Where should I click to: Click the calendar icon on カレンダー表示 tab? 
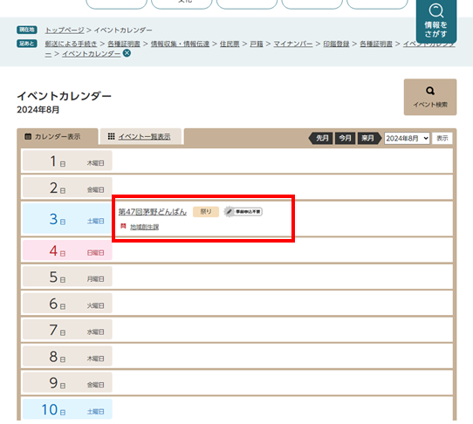28,136
